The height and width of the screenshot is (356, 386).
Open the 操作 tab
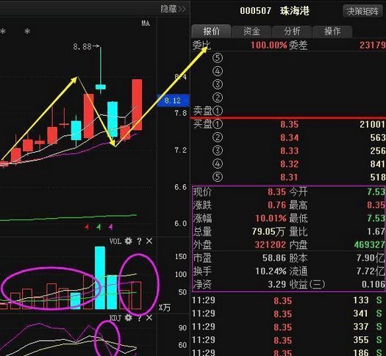point(332,32)
